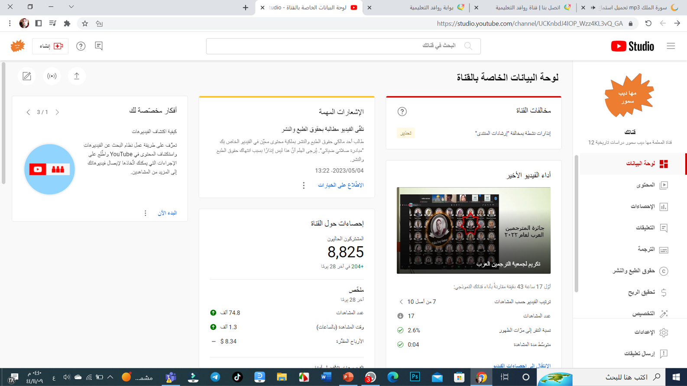Switch to بوابة روافد التعليمية browser tab
The width and height of the screenshot is (687, 386).
coord(434,7)
